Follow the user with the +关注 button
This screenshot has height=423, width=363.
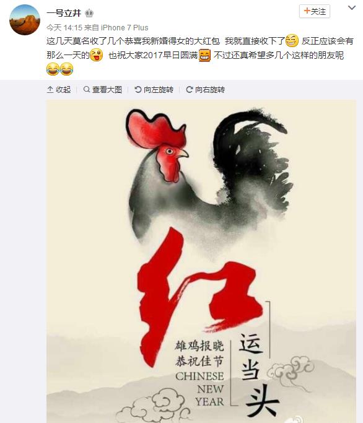click(315, 11)
